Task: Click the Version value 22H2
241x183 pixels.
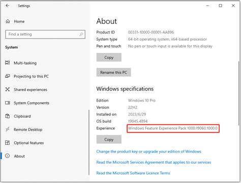Action: point(133,107)
